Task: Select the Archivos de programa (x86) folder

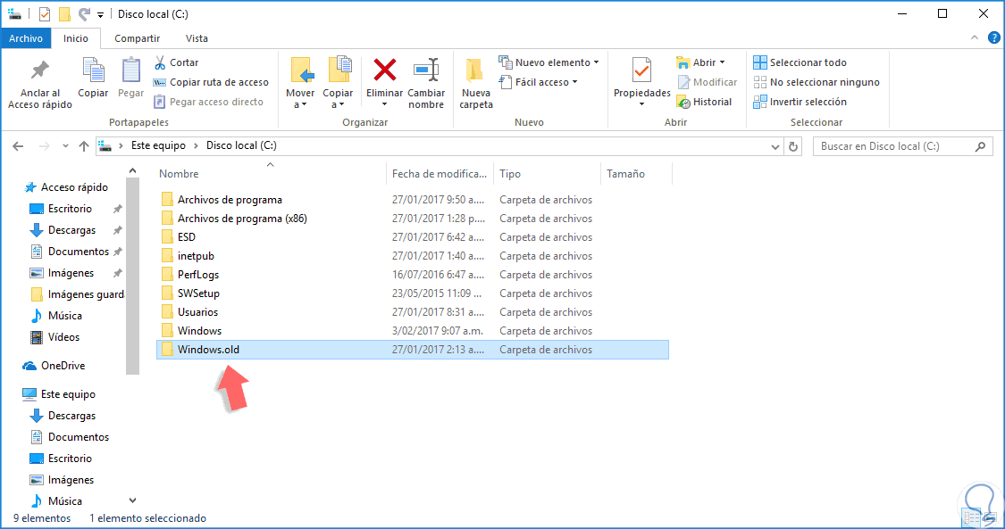Action: (x=412, y=219)
